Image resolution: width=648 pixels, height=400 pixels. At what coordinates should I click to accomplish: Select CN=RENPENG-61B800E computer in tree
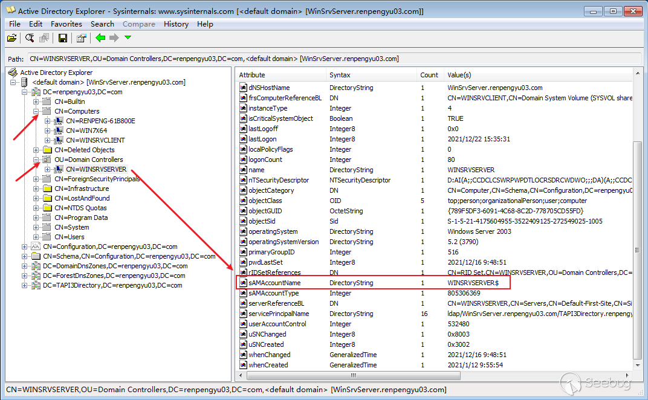point(100,121)
